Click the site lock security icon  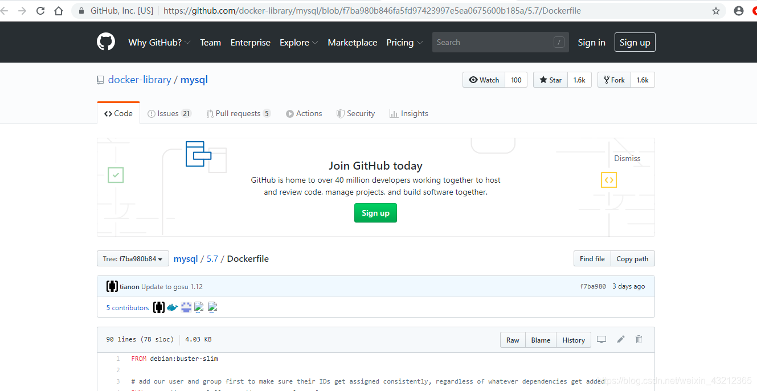pos(81,11)
